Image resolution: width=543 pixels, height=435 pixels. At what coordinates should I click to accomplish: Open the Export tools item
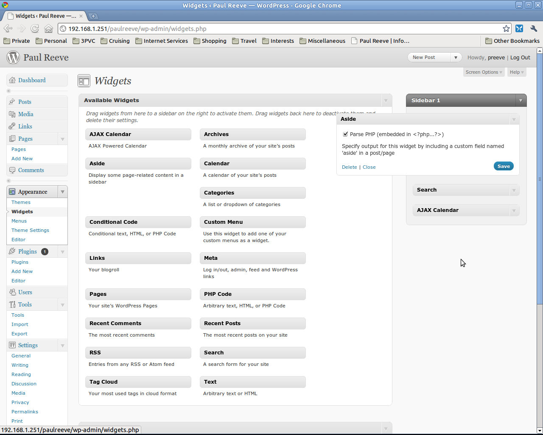click(19, 334)
